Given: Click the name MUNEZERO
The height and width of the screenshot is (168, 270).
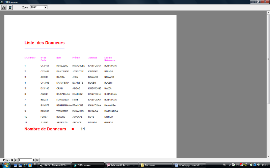Looking at the screenshot, I should click(62, 66).
